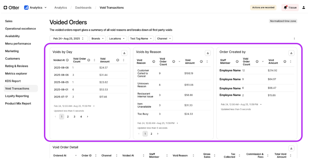
Task: Go to page 2 of Voids by Reason
Action: point(151,134)
